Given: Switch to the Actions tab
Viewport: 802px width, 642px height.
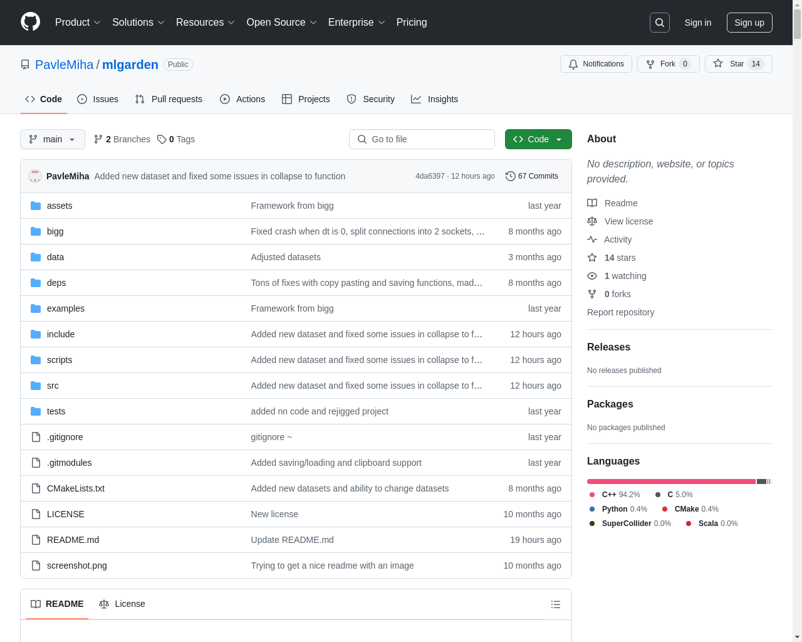Looking at the screenshot, I should pos(242,99).
